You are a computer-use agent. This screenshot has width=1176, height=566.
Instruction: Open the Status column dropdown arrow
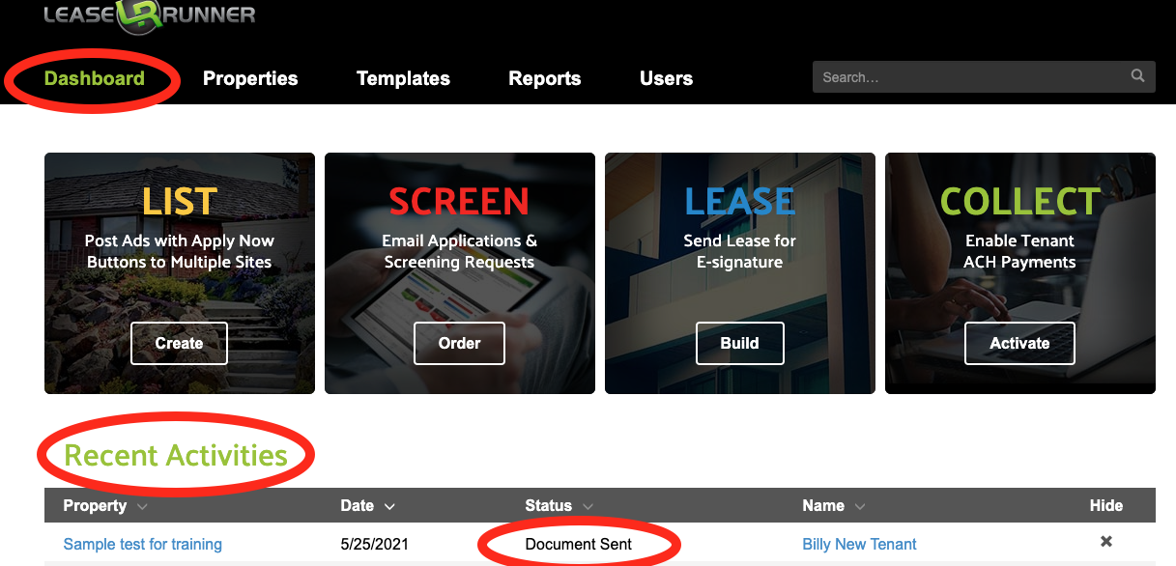pos(588,506)
